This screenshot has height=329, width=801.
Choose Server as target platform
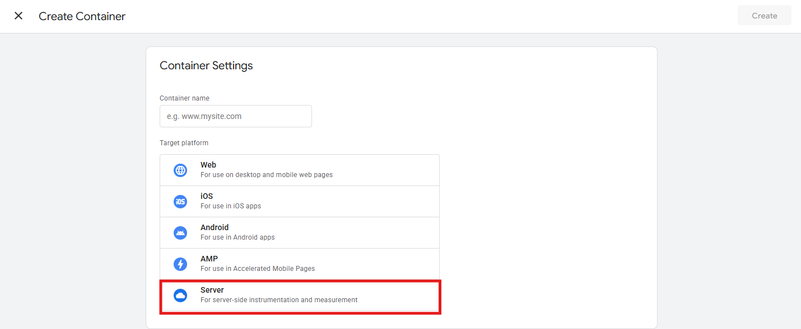[x=300, y=295]
